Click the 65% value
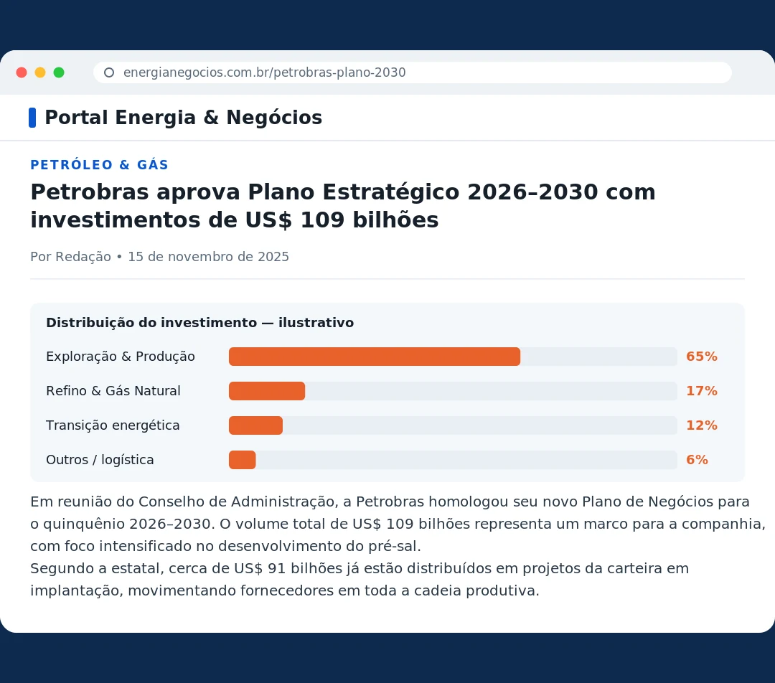 click(x=701, y=357)
